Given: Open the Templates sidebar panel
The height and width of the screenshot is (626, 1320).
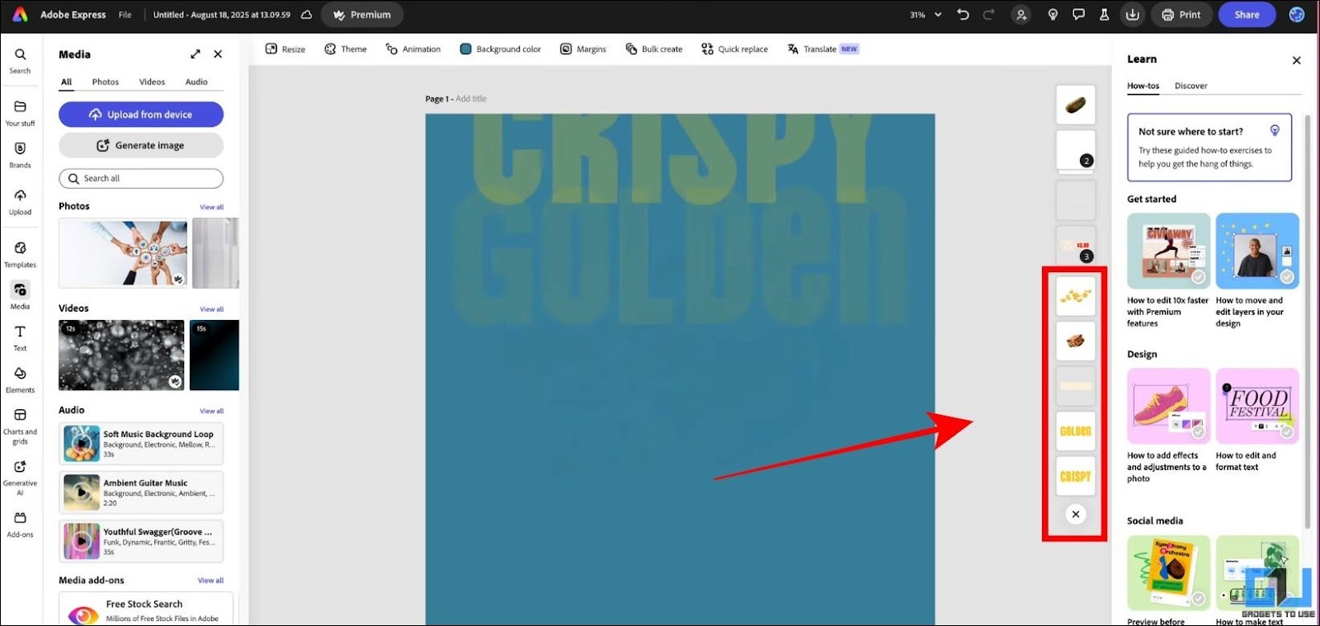Looking at the screenshot, I should (x=20, y=254).
